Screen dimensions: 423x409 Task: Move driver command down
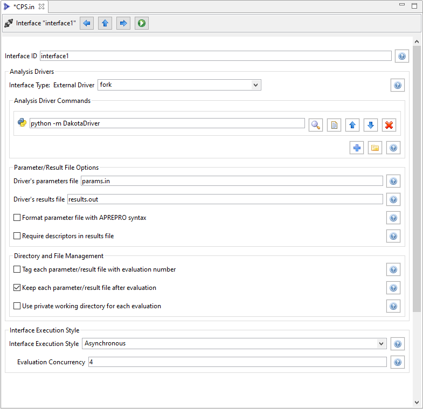[x=371, y=125]
